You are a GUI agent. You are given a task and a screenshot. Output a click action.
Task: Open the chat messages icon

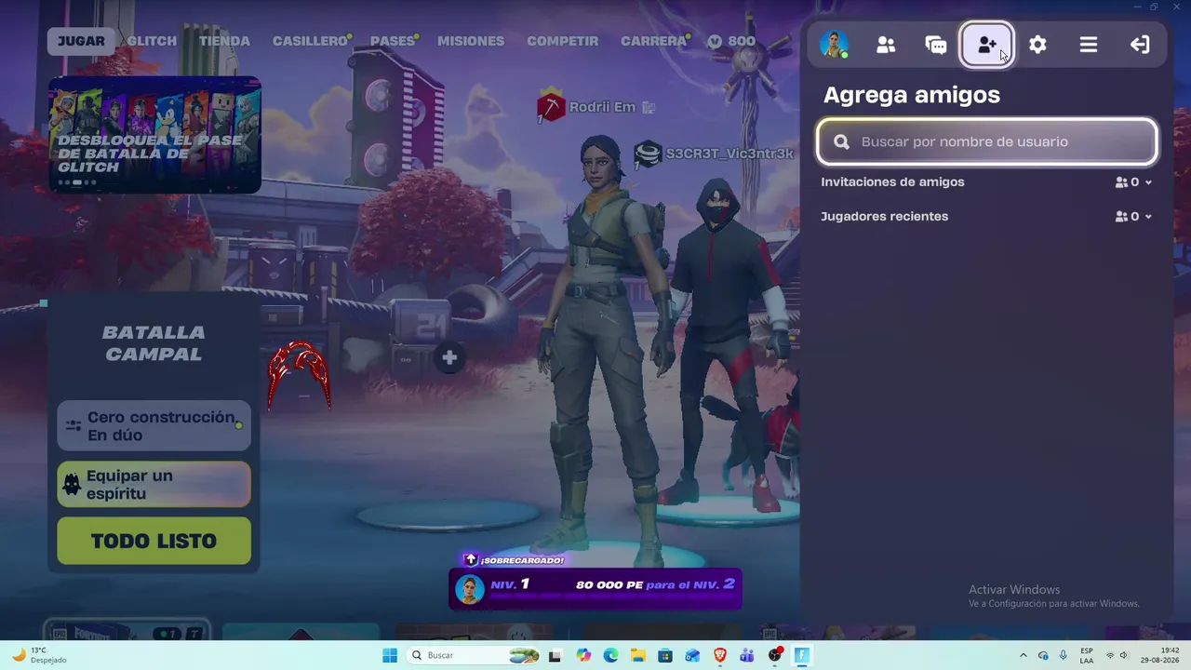tap(936, 45)
